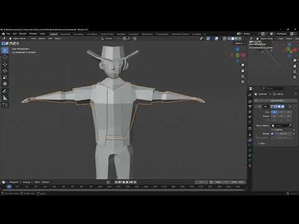Viewport: 299px width, 224px height.
Task: Open Marker menu in timeline
Action: pos(45,182)
